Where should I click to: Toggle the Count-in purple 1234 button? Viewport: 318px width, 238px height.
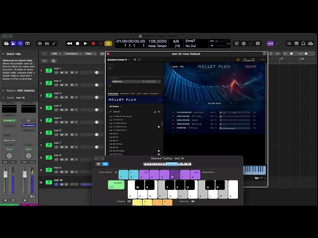[270, 44]
